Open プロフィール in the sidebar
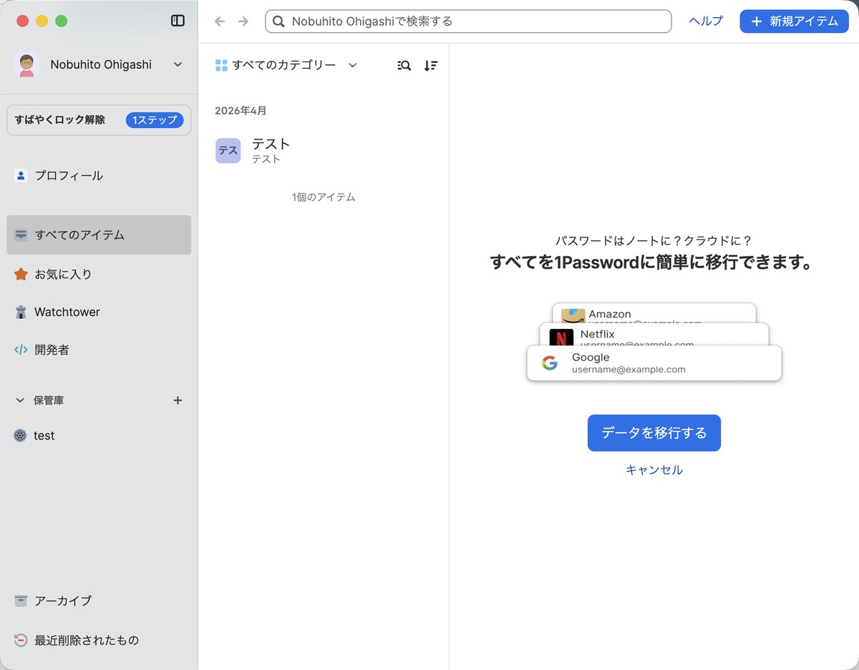 pyautogui.click(x=99, y=175)
